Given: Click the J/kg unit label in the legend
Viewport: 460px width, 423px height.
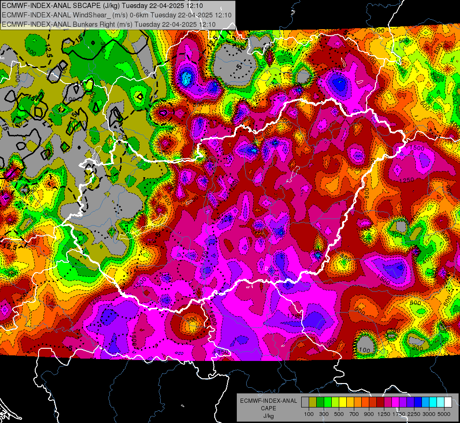Looking at the screenshot, I should [x=269, y=416].
